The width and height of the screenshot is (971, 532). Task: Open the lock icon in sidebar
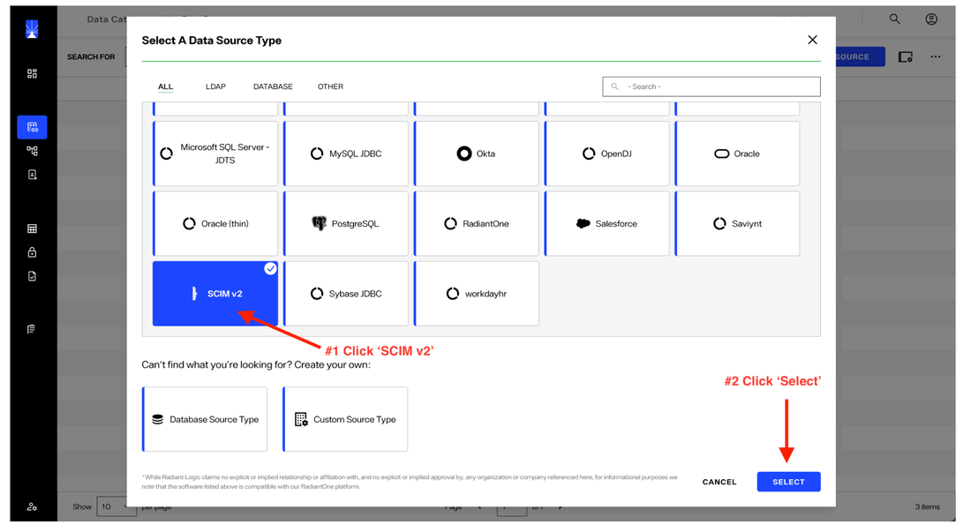point(32,252)
